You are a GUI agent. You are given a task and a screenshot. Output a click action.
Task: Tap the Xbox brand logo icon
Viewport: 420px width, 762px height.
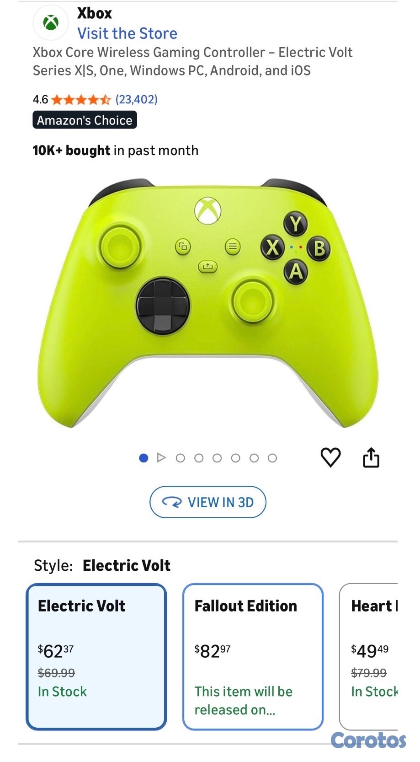pos(51,22)
